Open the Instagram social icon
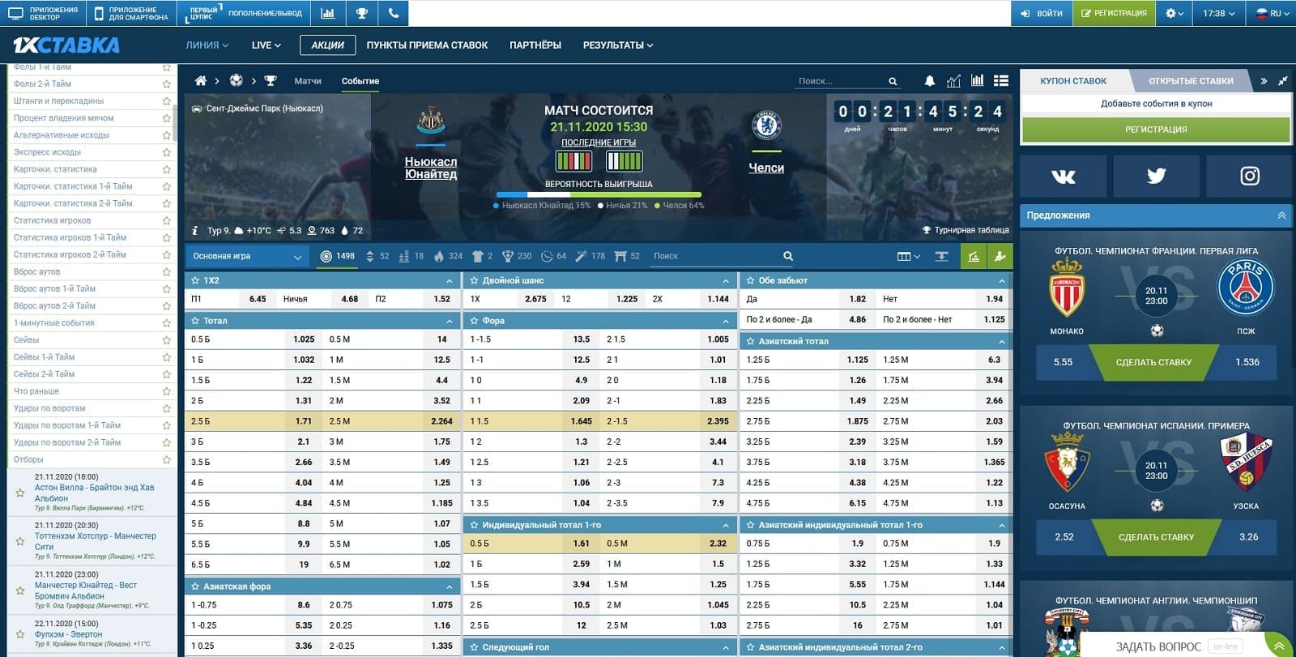 tap(1249, 176)
